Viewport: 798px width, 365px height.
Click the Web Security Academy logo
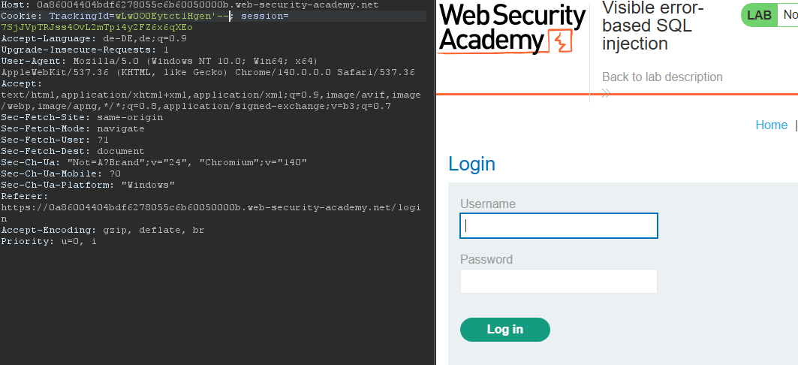pyautogui.click(x=512, y=29)
